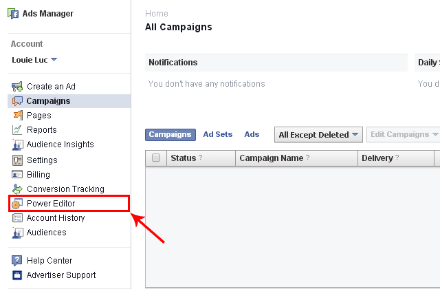Click the Reports chart icon
Image resolution: width=440 pixels, height=289 pixels.
point(18,130)
